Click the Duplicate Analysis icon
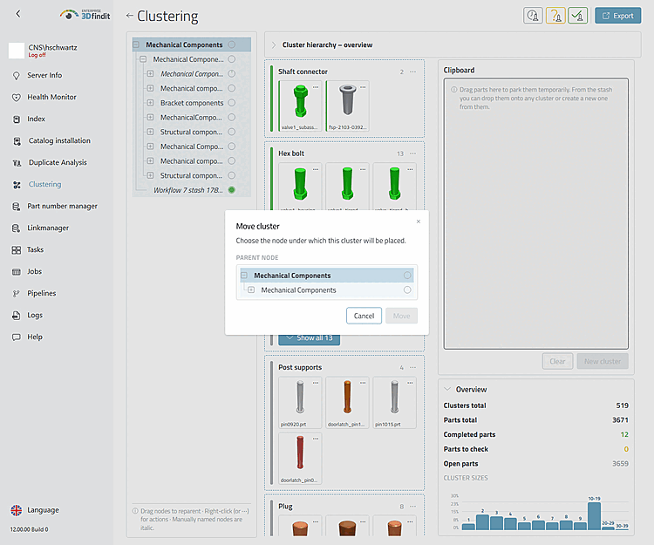The height and width of the screenshot is (545, 654). pos(17,162)
